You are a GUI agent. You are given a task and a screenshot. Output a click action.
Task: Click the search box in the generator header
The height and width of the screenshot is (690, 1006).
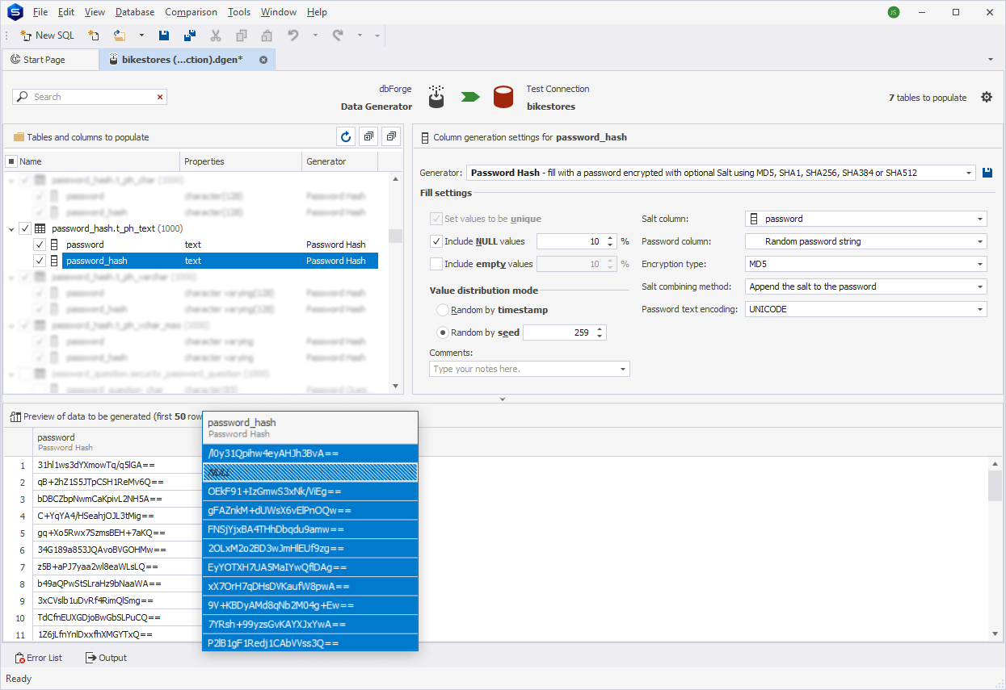coord(89,97)
